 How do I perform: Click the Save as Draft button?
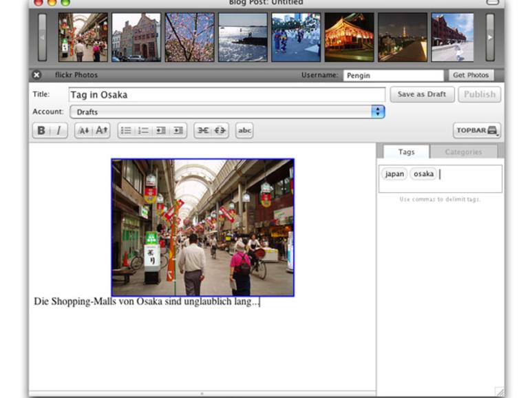click(x=421, y=94)
